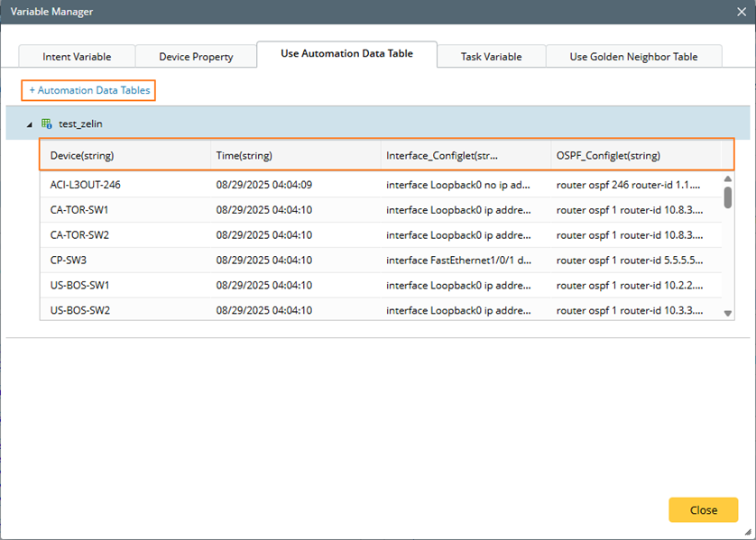Select the OSPF_Configlet(string) column header
Image resolution: width=756 pixels, height=540 pixels.
[635, 156]
